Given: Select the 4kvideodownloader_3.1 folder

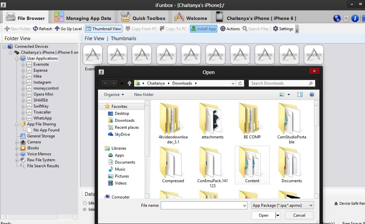Looking at the screenshot, I should [x=173, y=123].
